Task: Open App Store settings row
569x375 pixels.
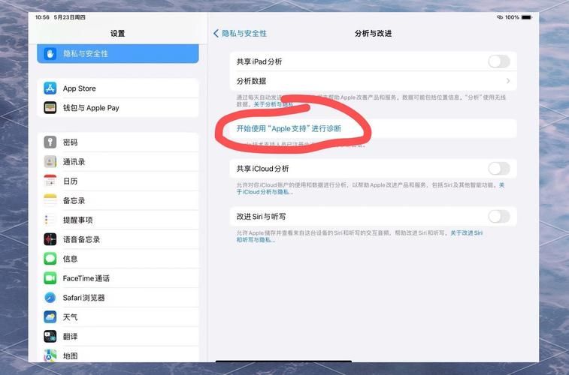Action: point(118,88)
